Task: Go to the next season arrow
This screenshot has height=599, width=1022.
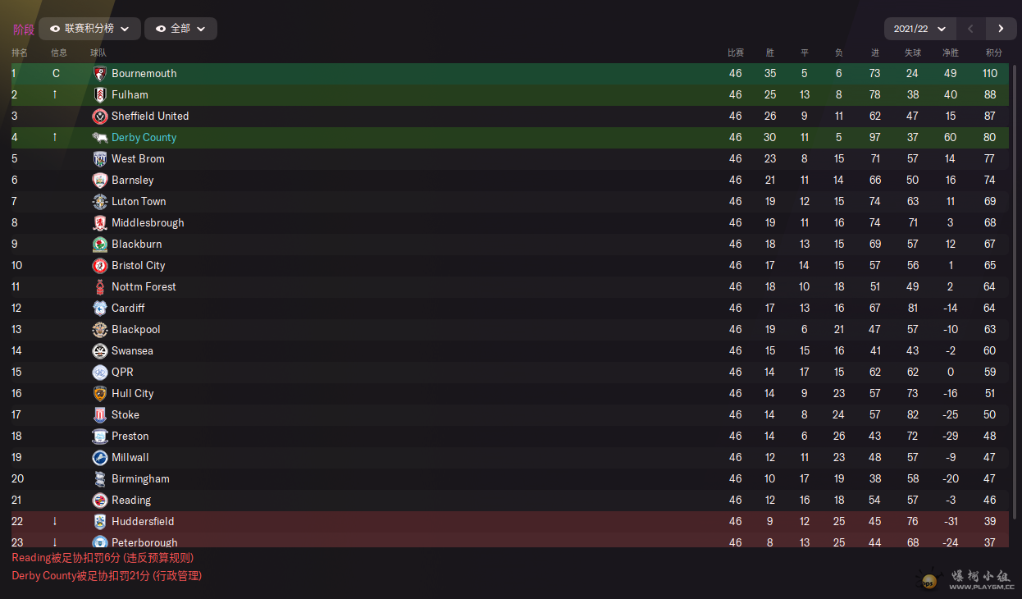Action: coord(1001,29)
